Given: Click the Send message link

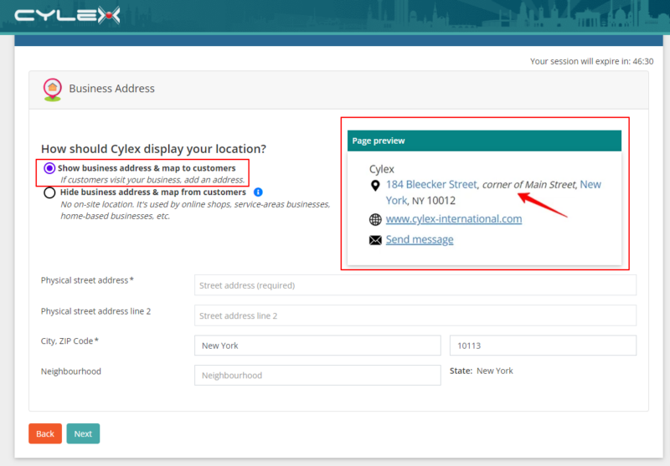Looking at the screenshot, I should click(420, 240).
